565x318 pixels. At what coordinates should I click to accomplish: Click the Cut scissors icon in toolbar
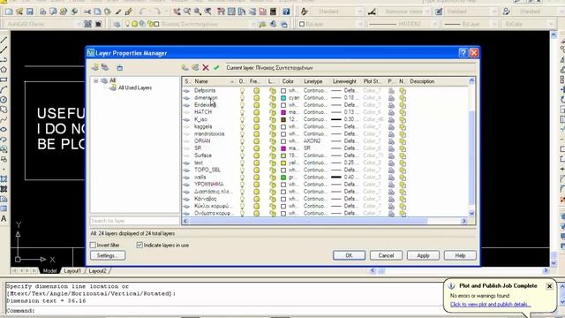(87, 11)
